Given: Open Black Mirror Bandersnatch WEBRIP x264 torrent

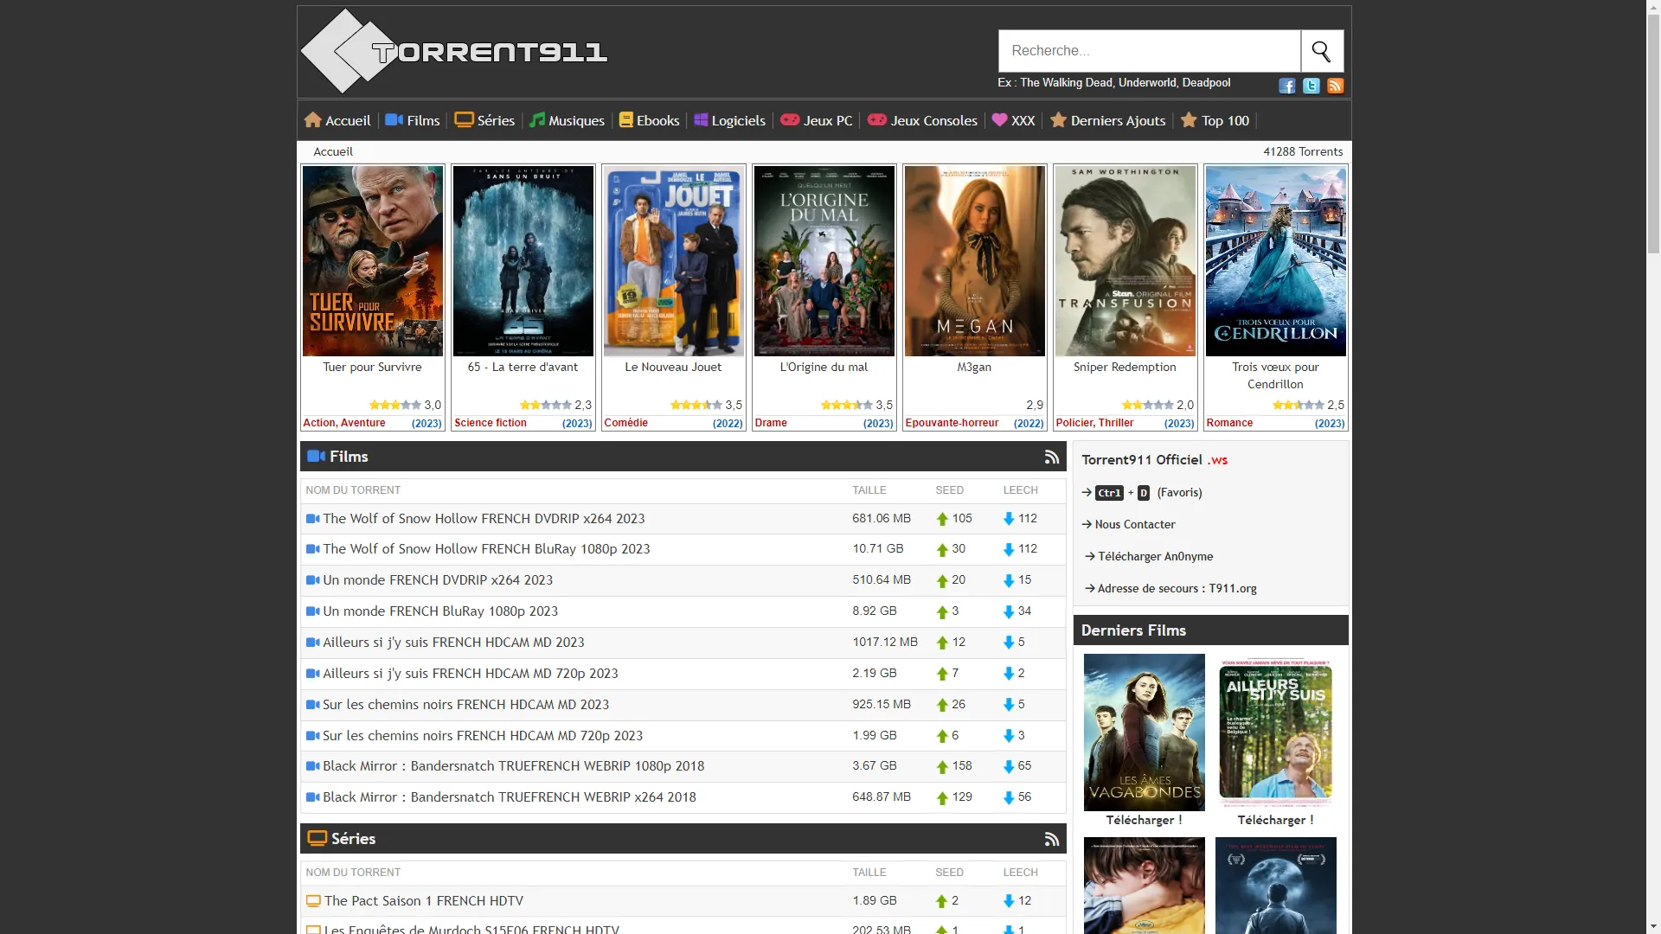Looking at the screenshot, I should point(510,797).
